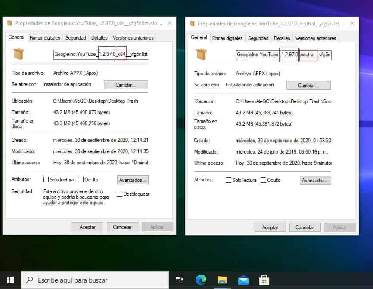
Task: Open the Windows Start menu
Action: pyautogui.click(x=10, y=280)
